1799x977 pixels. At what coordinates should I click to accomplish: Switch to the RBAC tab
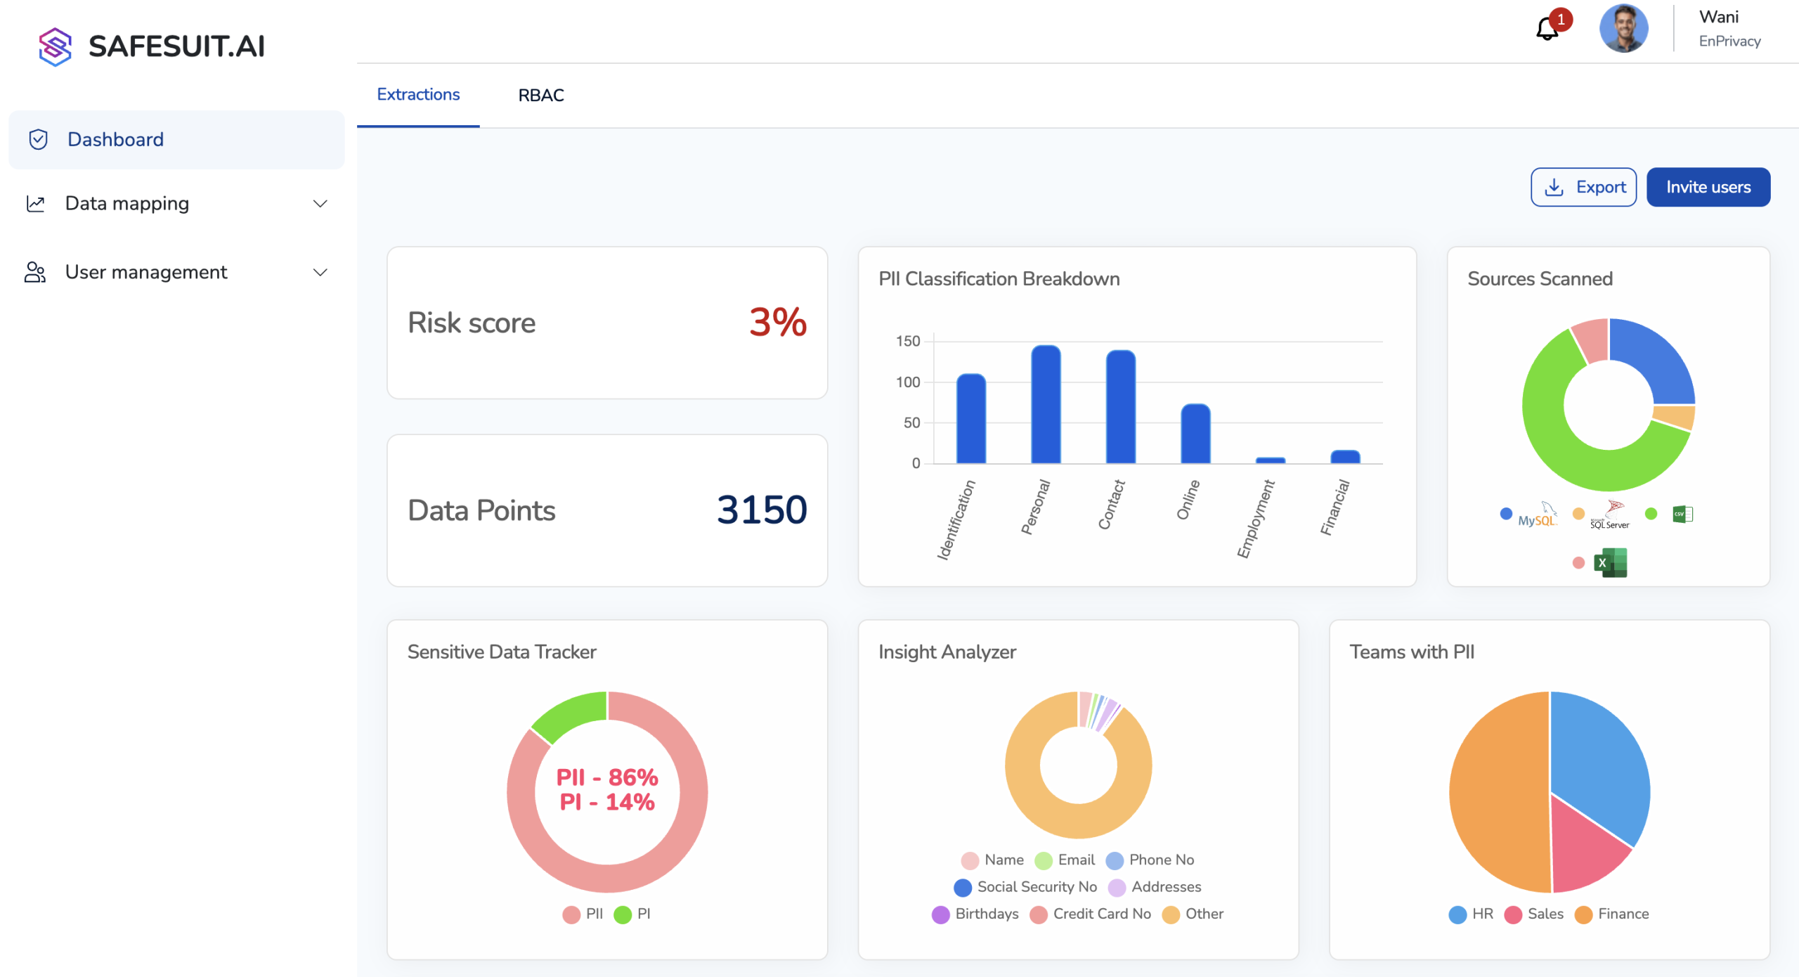pyautogui.click(x=541, y=95)
